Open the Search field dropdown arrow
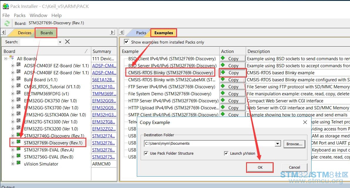 60,42
